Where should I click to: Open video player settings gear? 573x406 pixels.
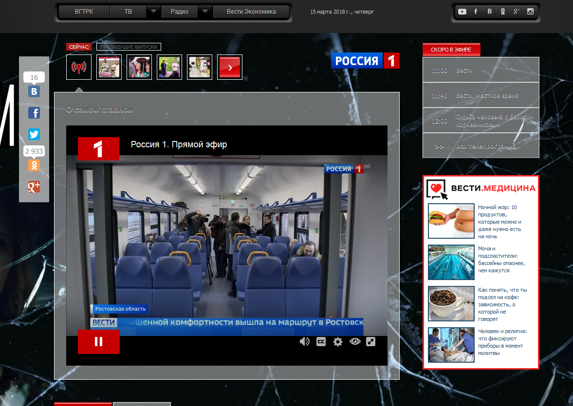click(x=338, y=342)
